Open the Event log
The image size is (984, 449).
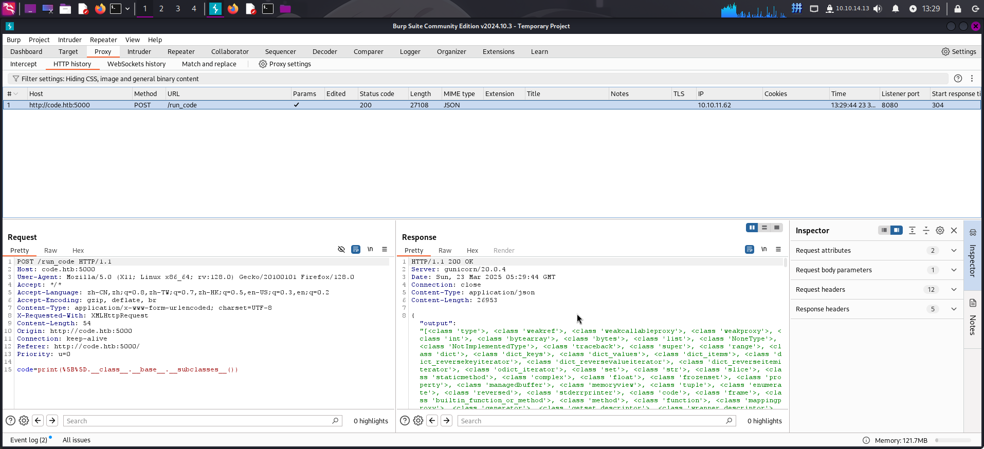[x=29, y=440]
